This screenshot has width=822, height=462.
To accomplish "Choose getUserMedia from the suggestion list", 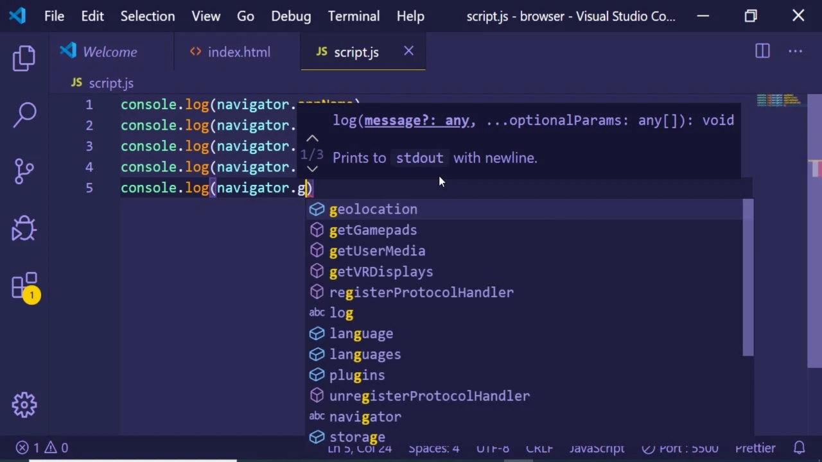I will pyautogui.click(x=377, y=251).
